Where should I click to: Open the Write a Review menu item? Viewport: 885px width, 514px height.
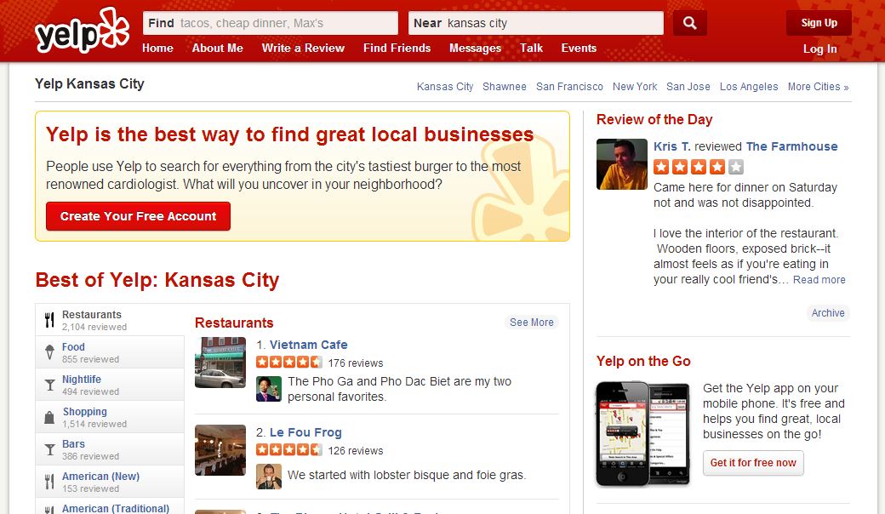tap(303, 48)
